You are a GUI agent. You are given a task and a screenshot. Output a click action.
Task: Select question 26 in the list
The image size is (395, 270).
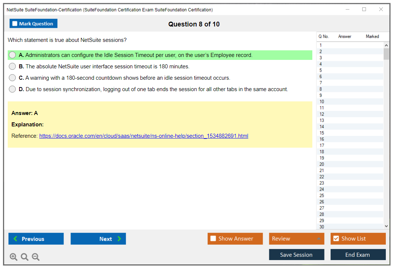coord(350,202)
